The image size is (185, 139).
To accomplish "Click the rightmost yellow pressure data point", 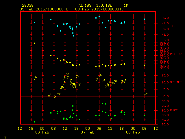I will [144, 65].
